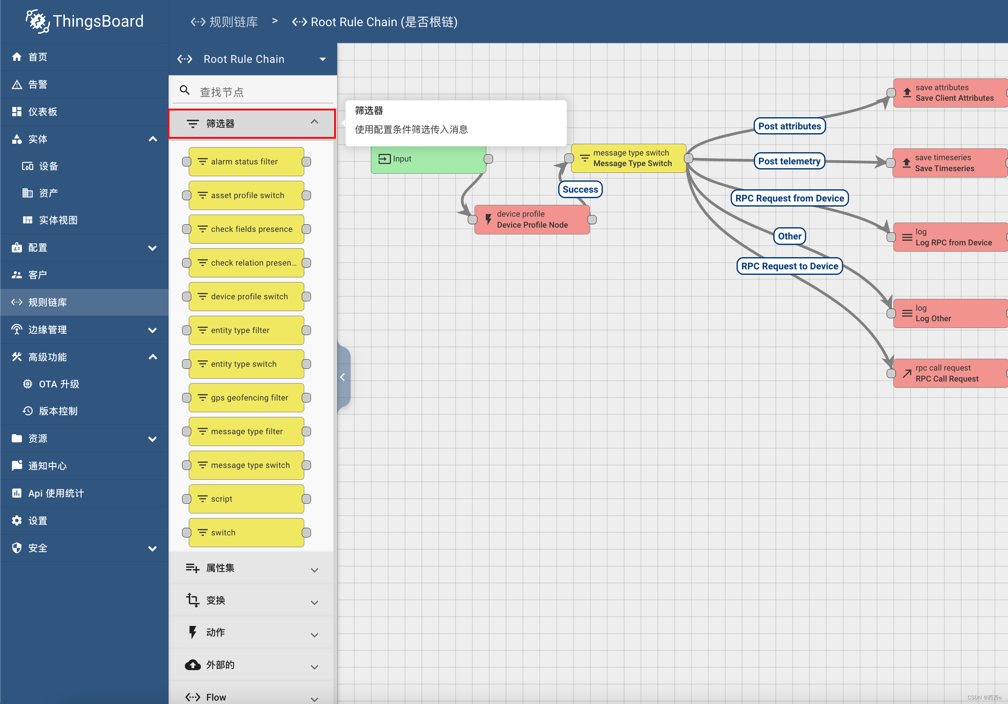Click the search magnifier icon
Viewport: 1008px width, 704px height.
coord(185,91)
